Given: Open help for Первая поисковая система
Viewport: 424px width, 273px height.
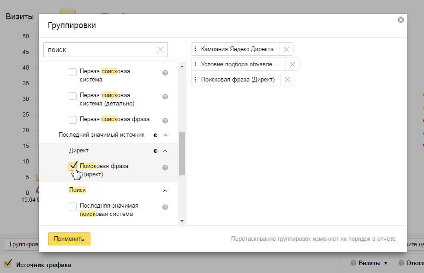Looking at the screenshot, I should point(165,73).
